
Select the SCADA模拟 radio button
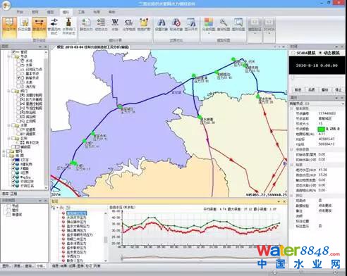click(x=293, y=53)
